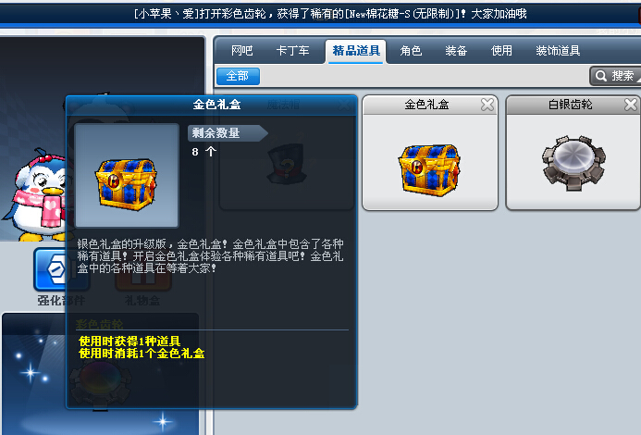Select the dimmed 魔法帽 top hat icon
The image size is (641, 435).
coord(287,164)
